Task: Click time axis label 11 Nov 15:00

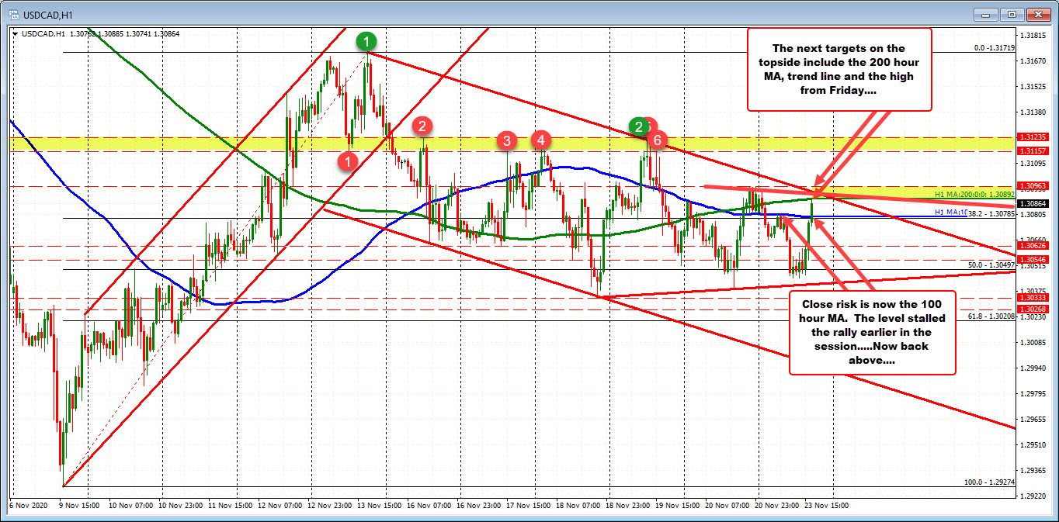Action: point(231,504)
